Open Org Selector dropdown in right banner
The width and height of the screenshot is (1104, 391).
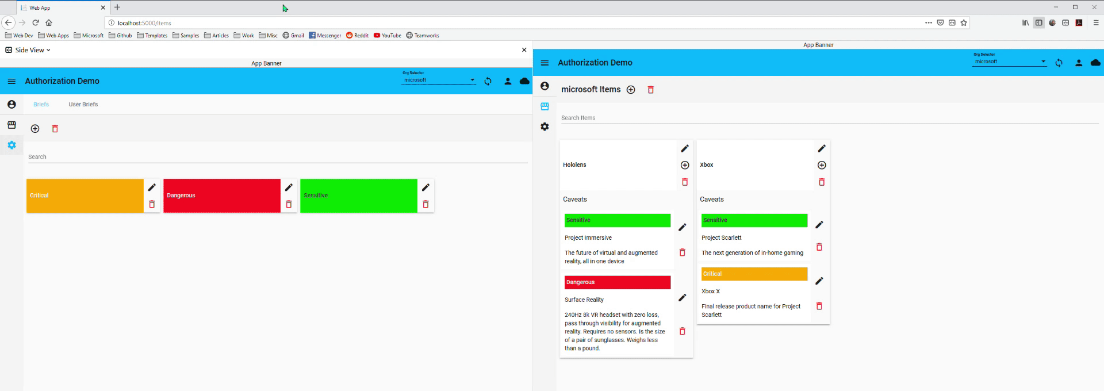[x=1010, y=62]
